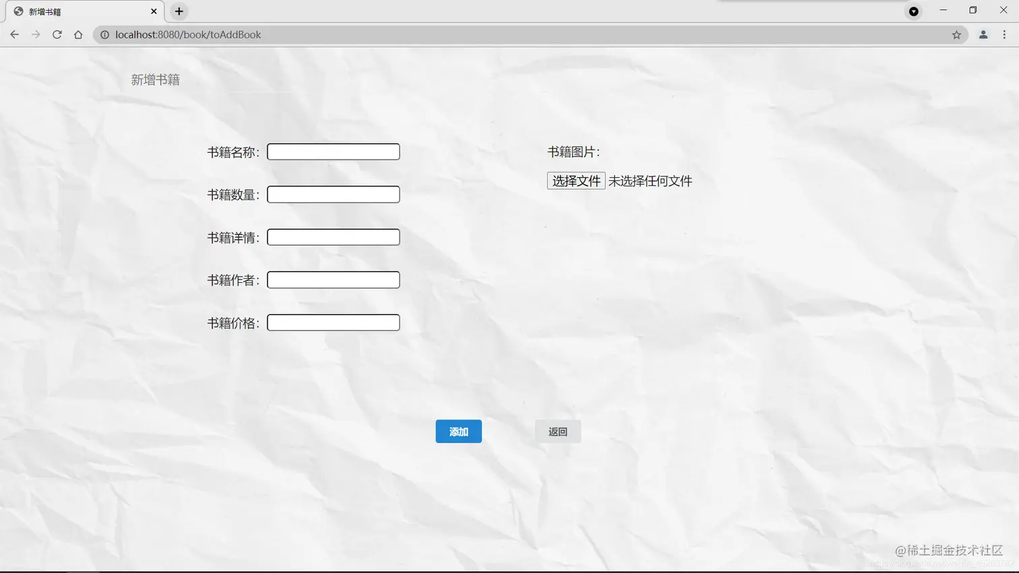Close the 新增书籍 tab
This screenshot has width=1019, height=573.
[x=154, y=11]
